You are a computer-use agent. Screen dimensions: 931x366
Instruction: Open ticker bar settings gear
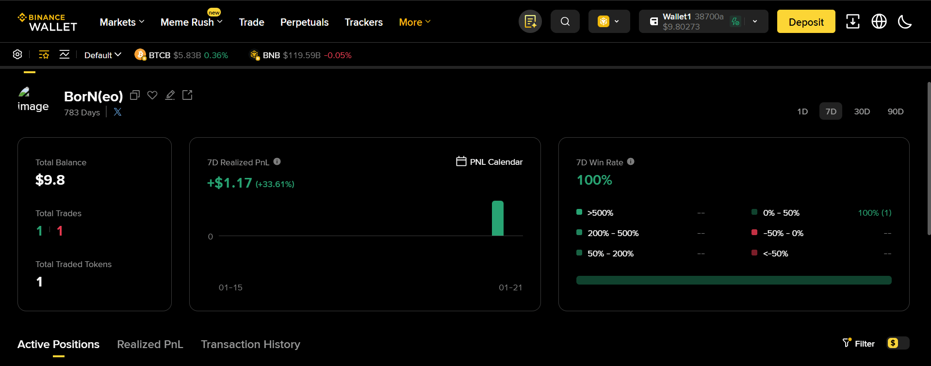(17, 54)
